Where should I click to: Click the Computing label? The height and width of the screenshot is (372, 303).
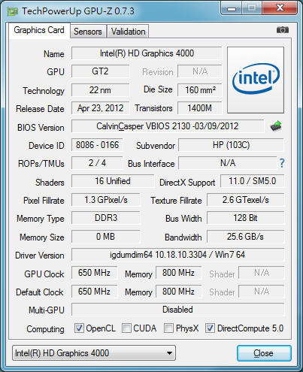45,329
